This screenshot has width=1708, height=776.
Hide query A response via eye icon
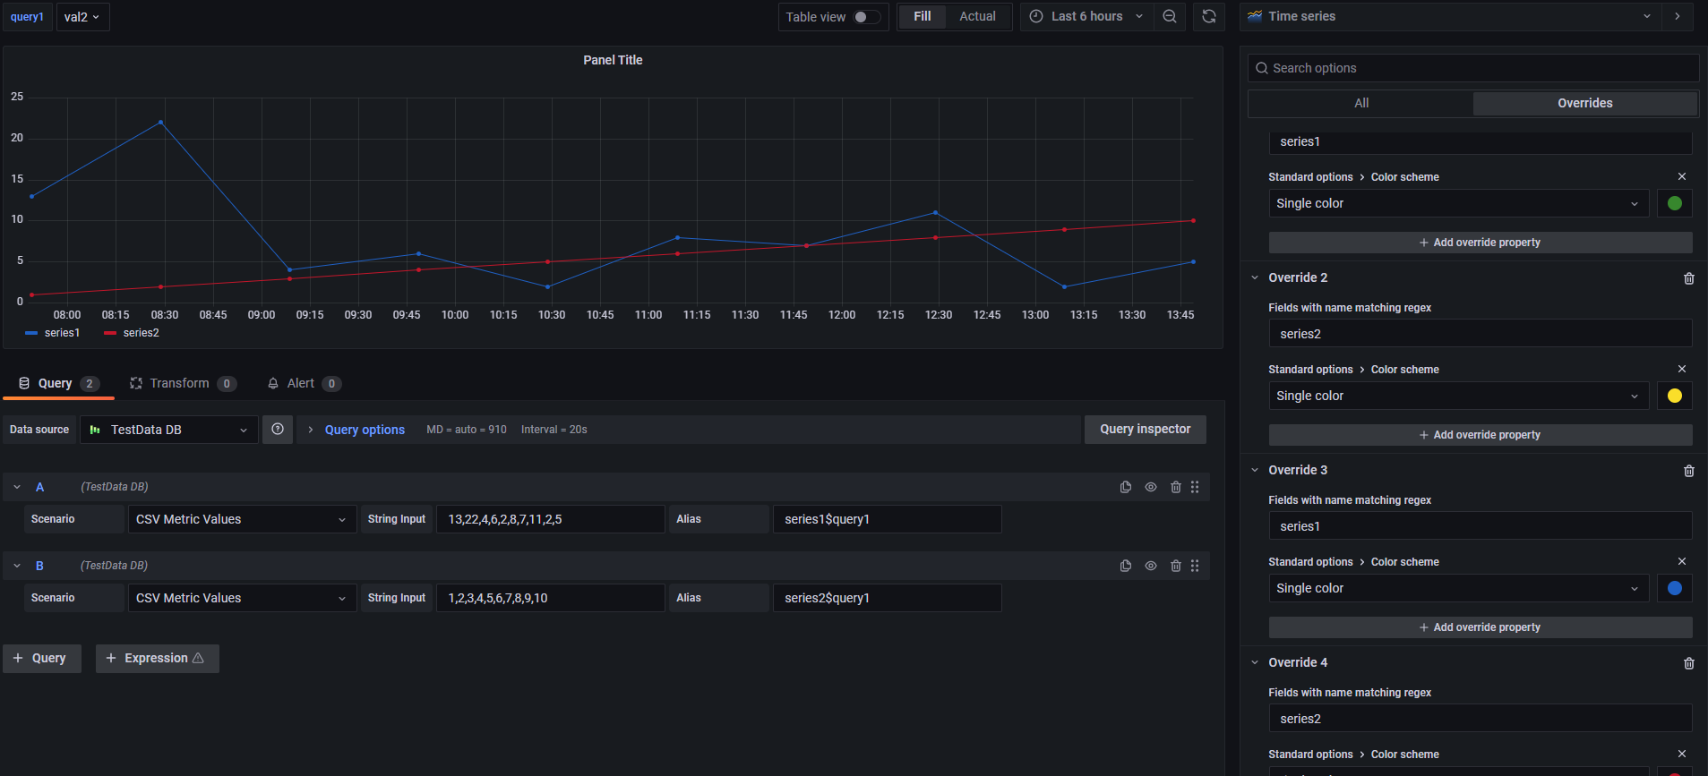[1151, 487]
